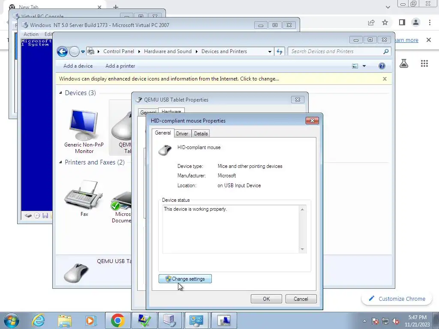Click the HID-compliant mouse device icon

(x=165, y=150)
